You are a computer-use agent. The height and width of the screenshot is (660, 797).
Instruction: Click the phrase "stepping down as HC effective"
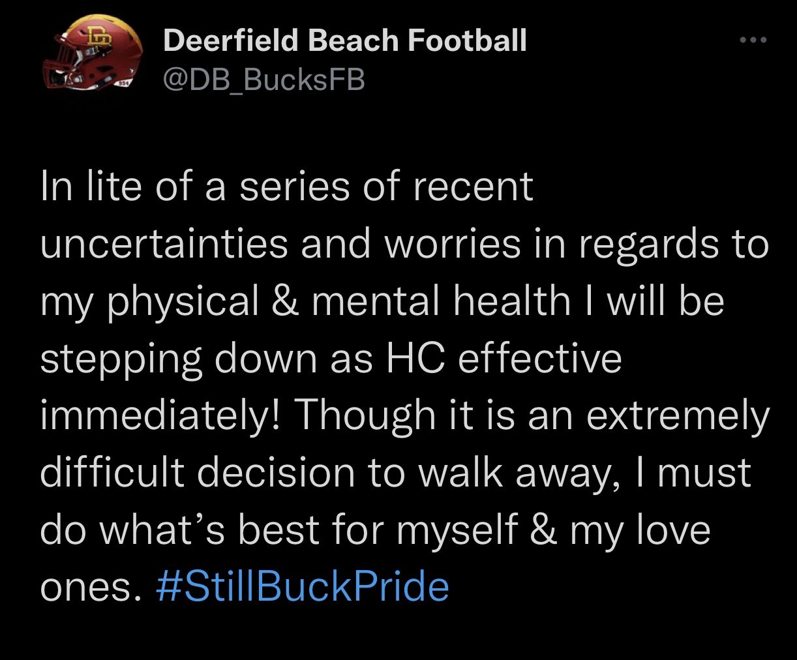[x=331, y=359]
